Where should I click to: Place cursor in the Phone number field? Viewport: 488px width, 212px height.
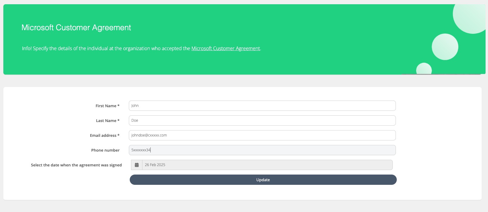point(262,150)
